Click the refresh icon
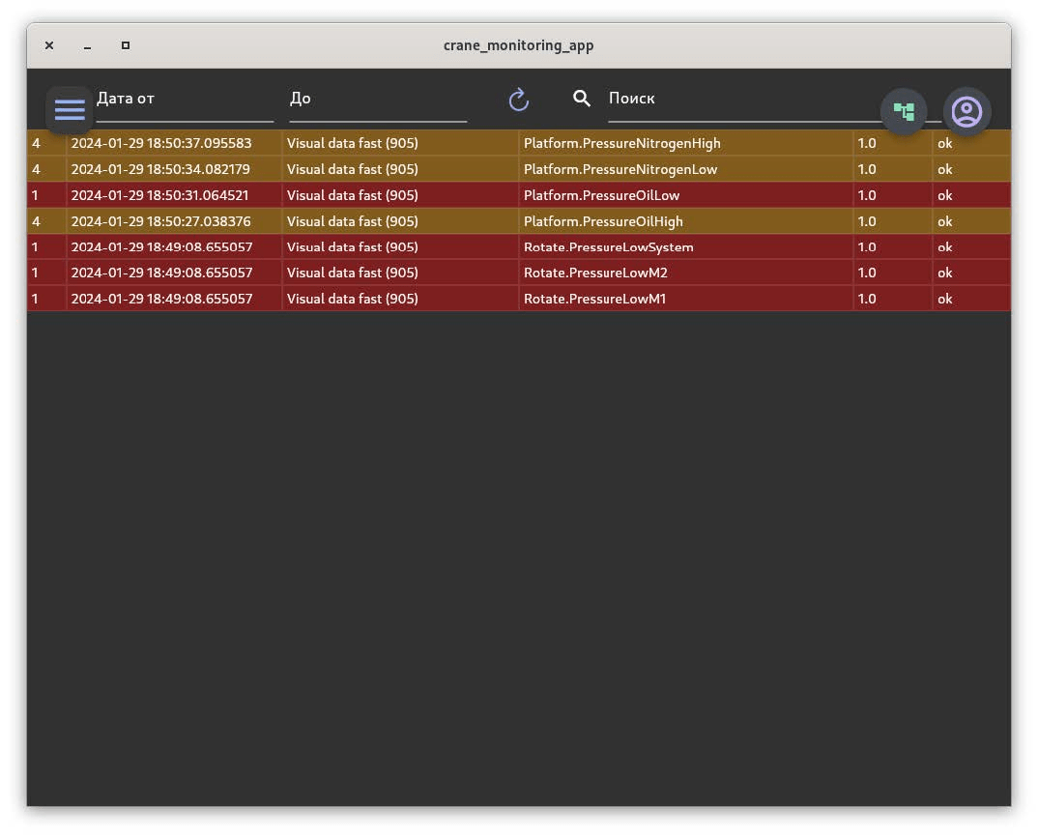Image resolution: width=1038 pixels, height=835 pixels. [x=518, y=100]
